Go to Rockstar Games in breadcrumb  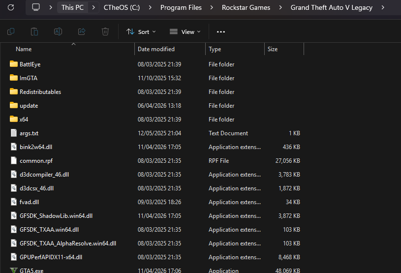pyautogui.click(x=246, y=7)
